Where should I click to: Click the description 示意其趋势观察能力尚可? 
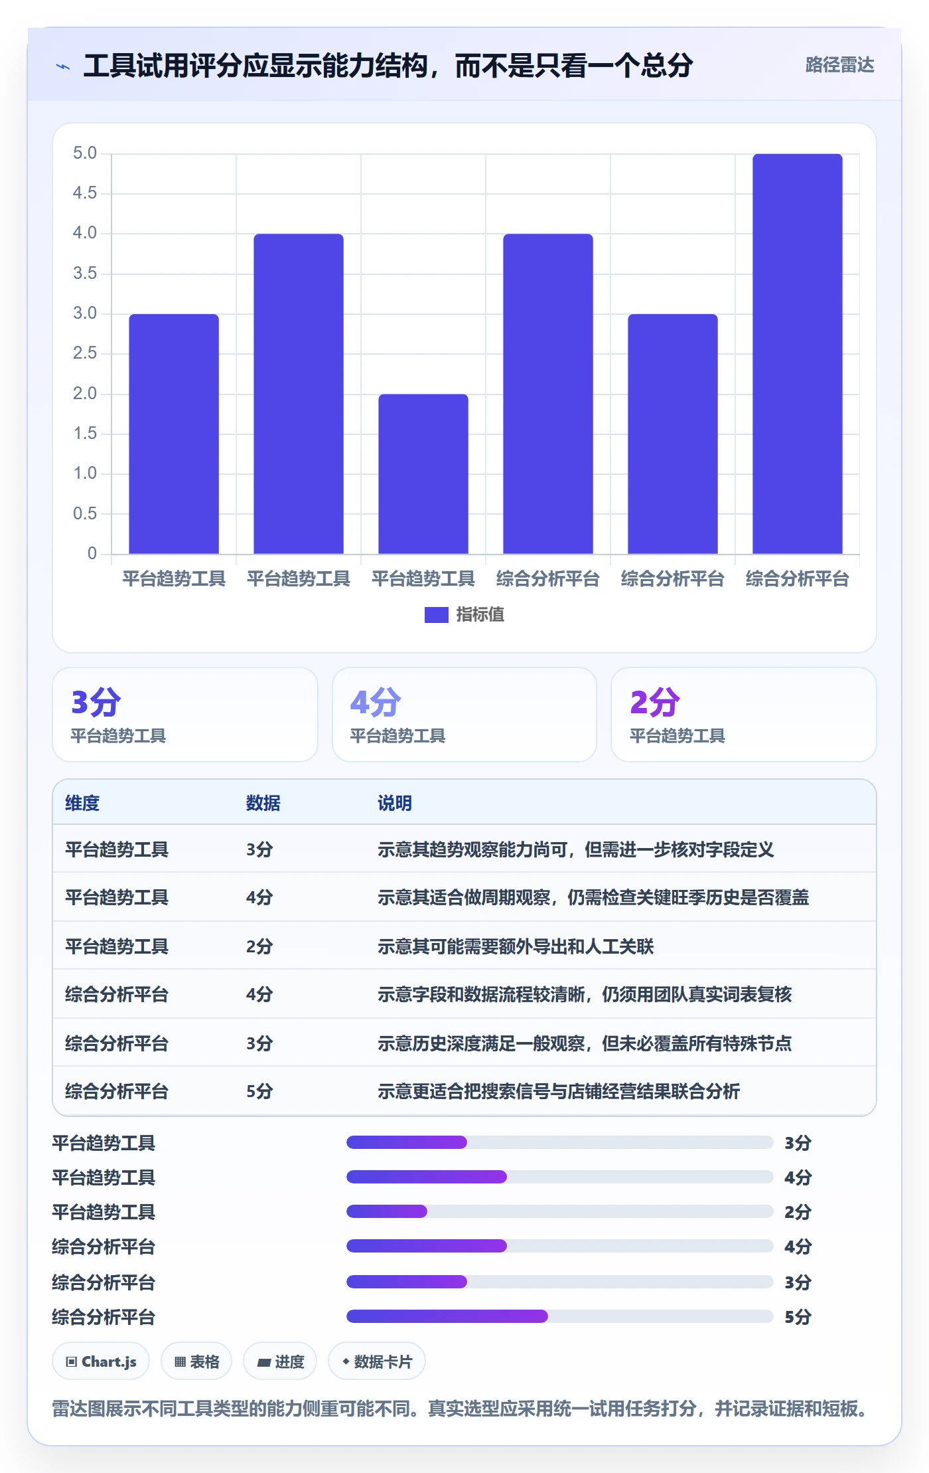(x=575, y=849)
